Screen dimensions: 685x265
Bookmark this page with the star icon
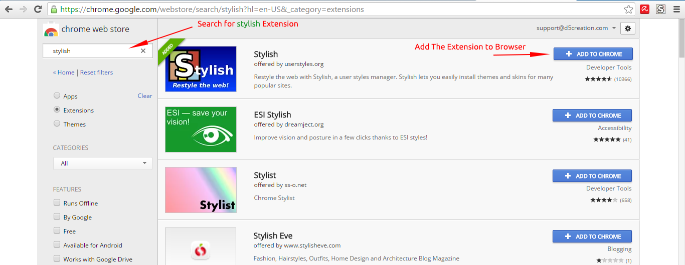[x=628, y=9]
